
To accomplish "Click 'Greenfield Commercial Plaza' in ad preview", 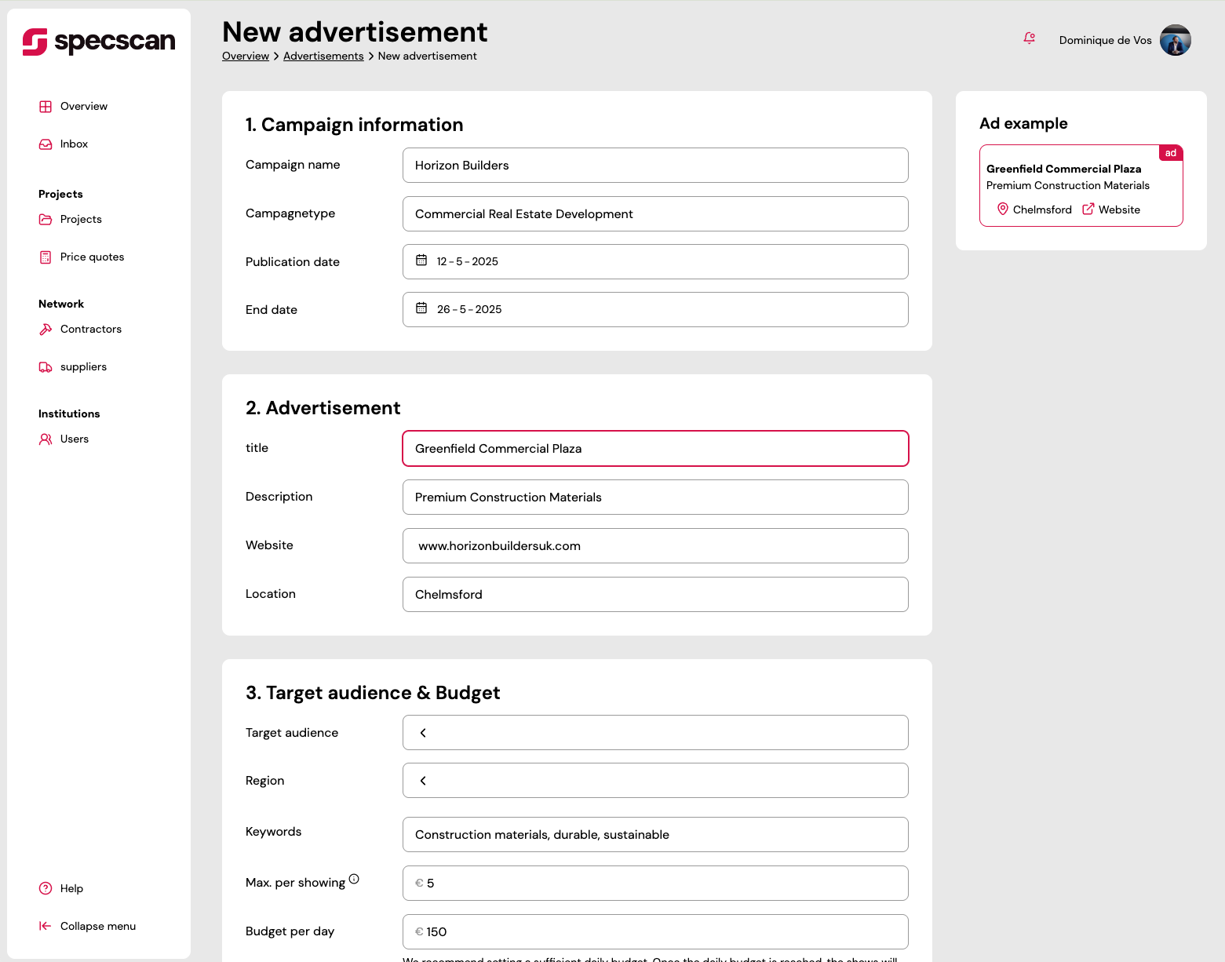I will (1063, 169).
